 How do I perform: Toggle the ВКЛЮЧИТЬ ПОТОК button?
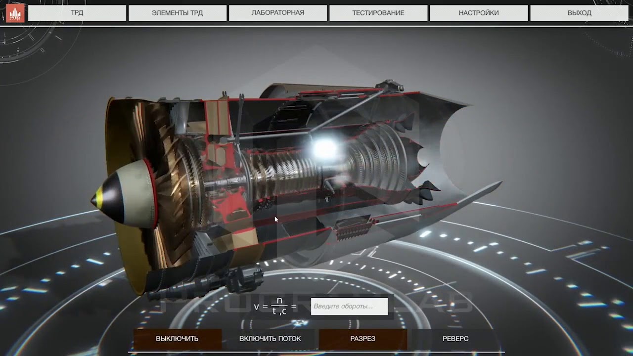[x=270, y=339]
